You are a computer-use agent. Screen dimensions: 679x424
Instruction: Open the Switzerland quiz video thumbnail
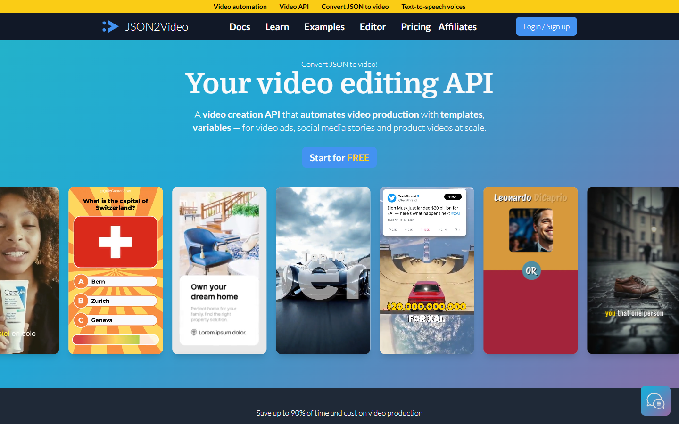pos(116,270)
